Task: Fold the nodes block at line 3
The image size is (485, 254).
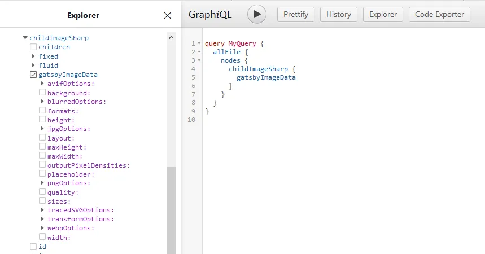Action: pos(199,60)
